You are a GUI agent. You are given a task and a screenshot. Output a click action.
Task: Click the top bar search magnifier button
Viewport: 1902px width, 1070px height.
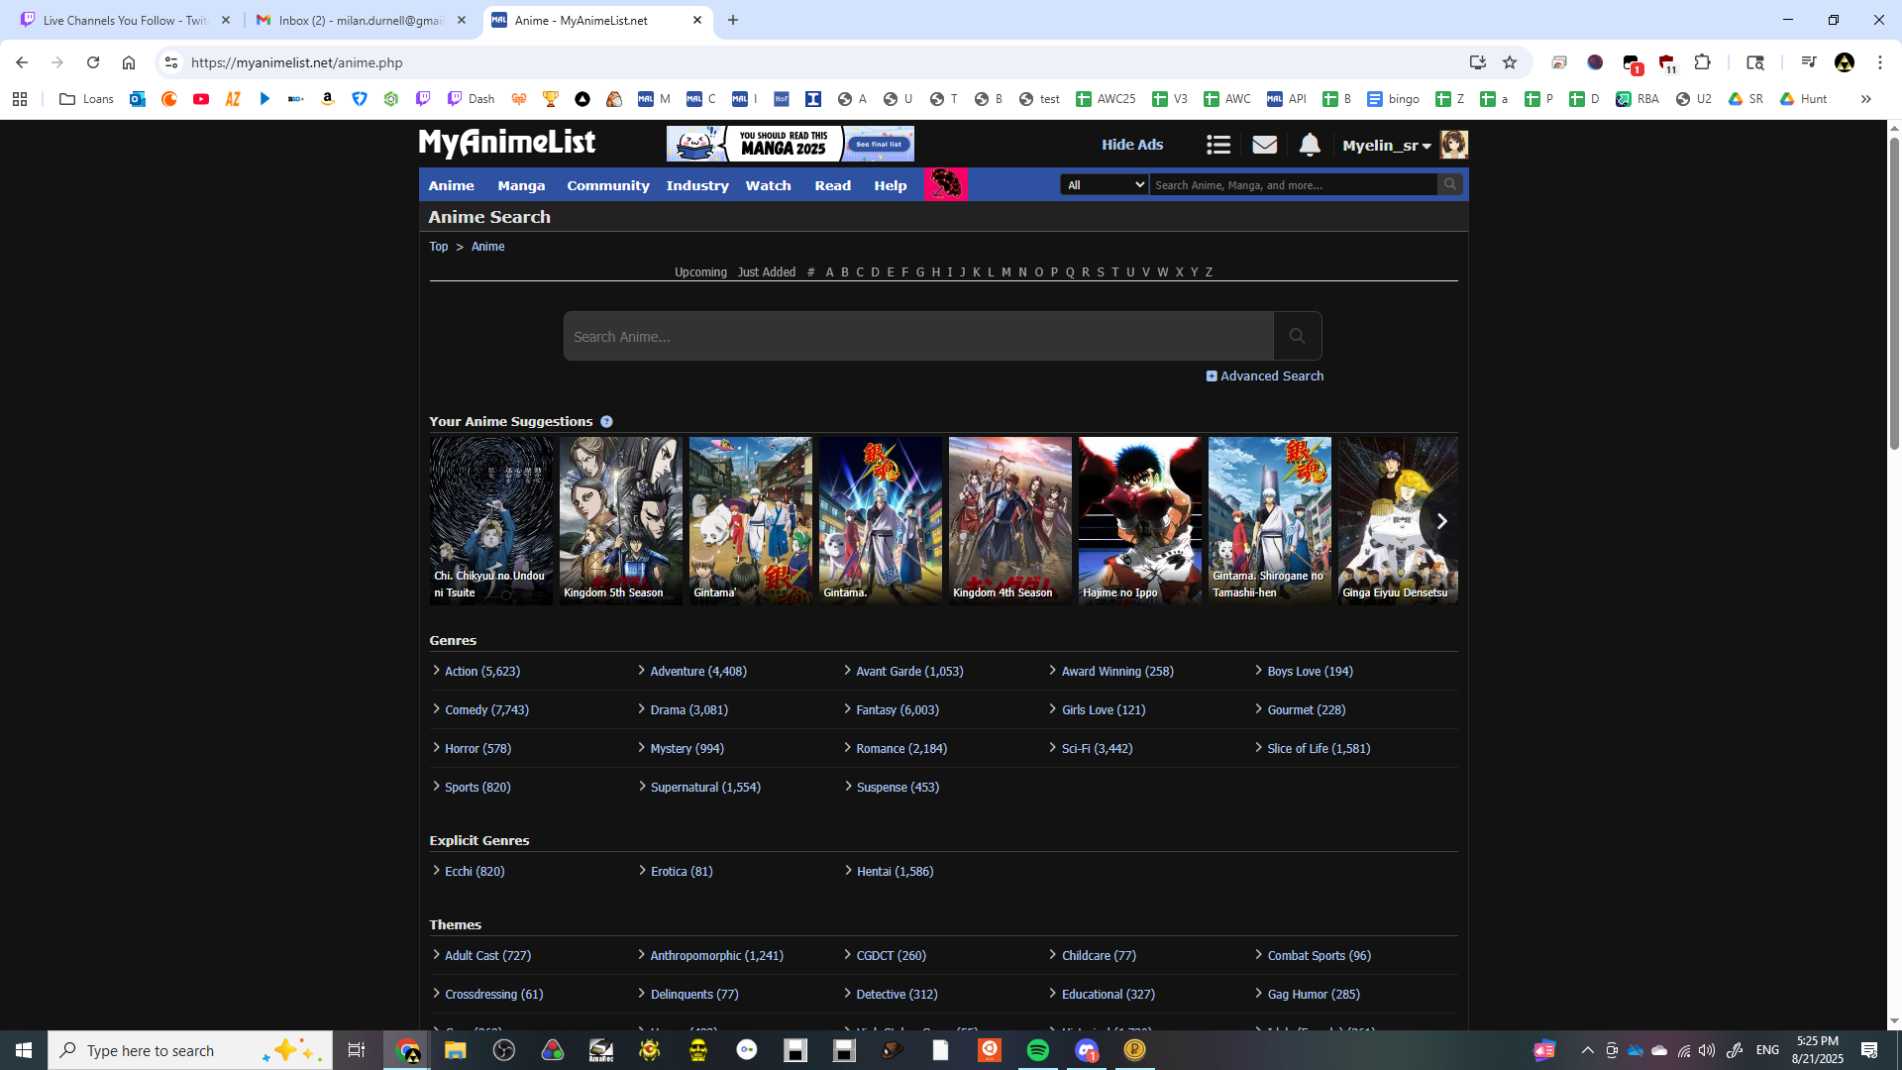(x=1450, y=184)
